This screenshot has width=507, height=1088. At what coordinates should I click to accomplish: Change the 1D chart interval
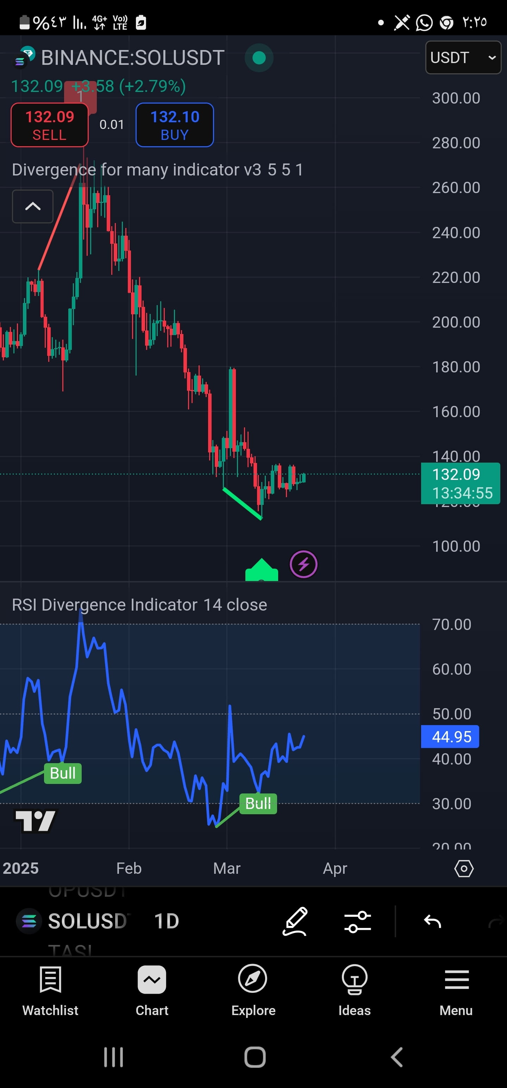point(166,921)
